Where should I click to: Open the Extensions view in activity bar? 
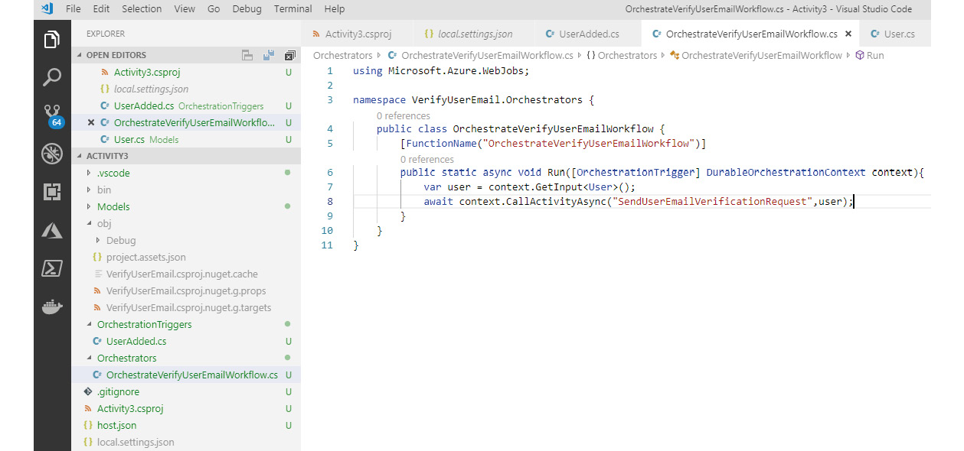click(x=52, y=192)
